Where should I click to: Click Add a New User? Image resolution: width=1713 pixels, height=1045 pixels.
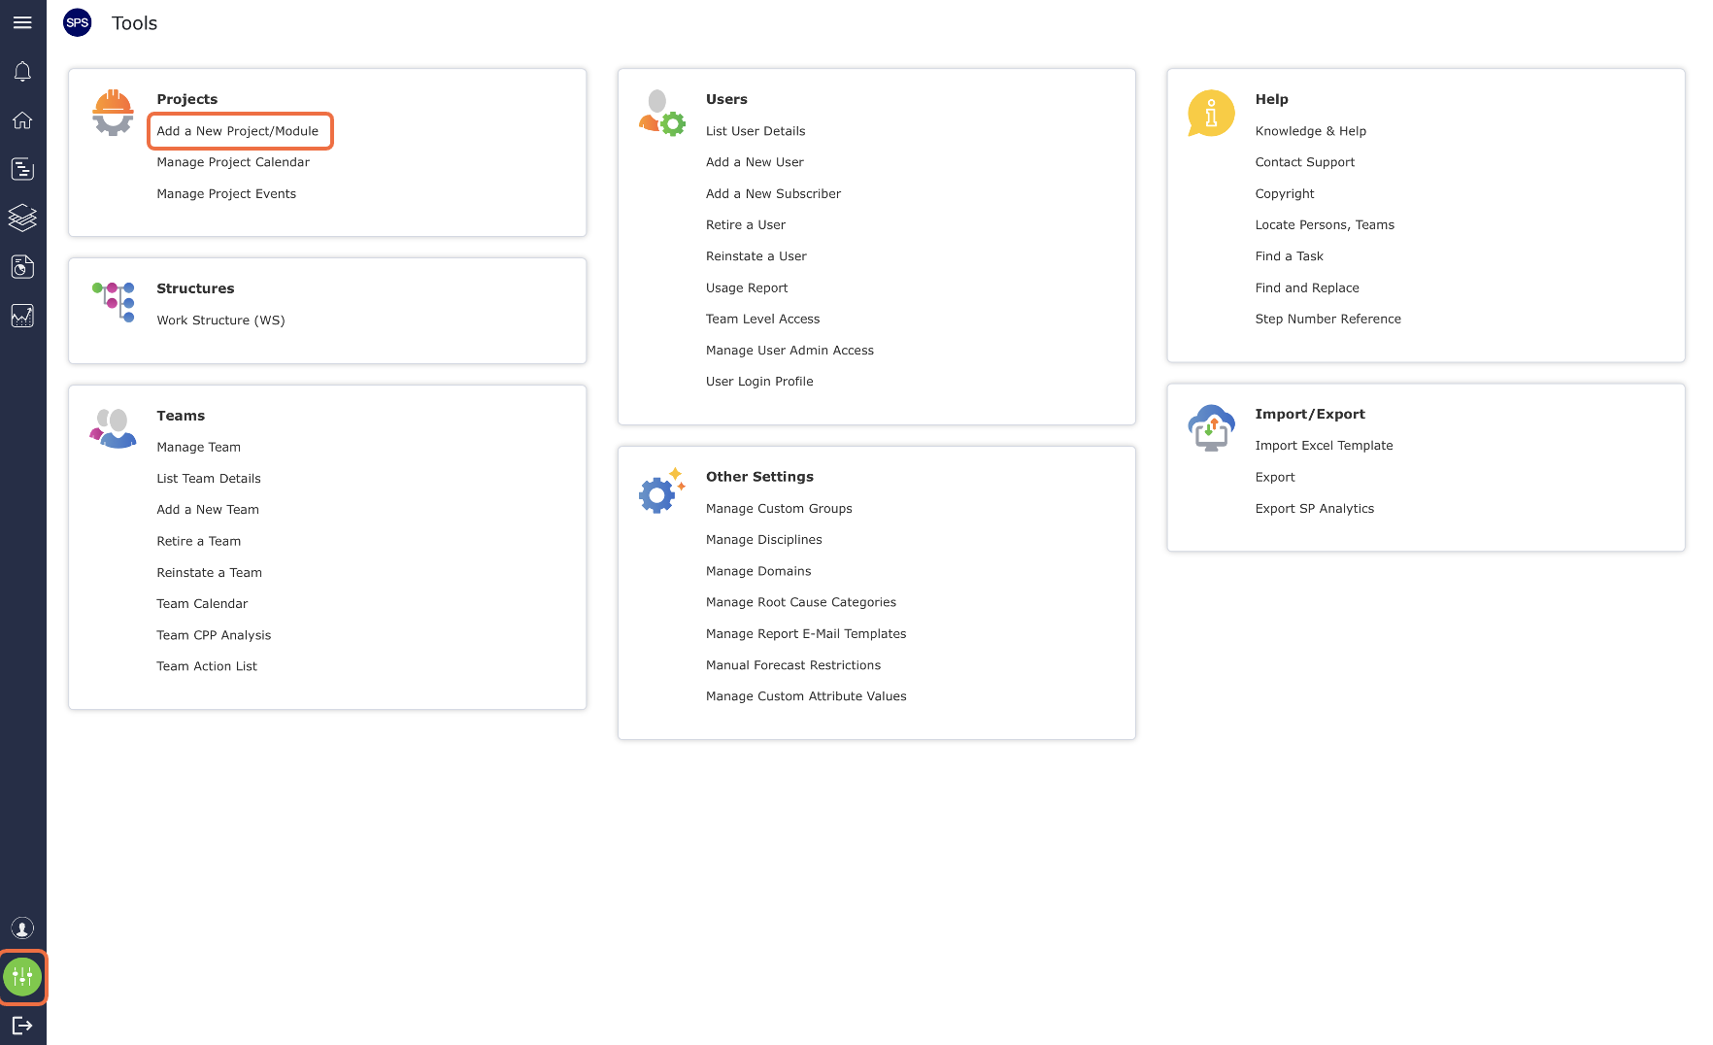point(755,162)
